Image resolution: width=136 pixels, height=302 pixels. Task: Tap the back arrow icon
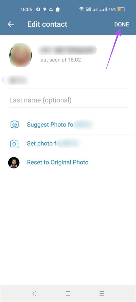[11, 24]
